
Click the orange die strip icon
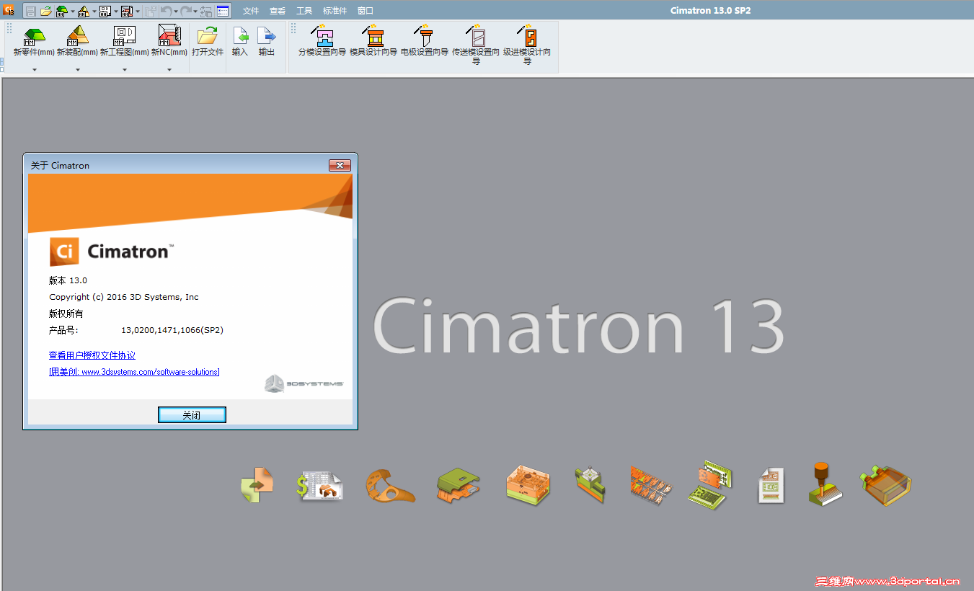coord(651,484)
